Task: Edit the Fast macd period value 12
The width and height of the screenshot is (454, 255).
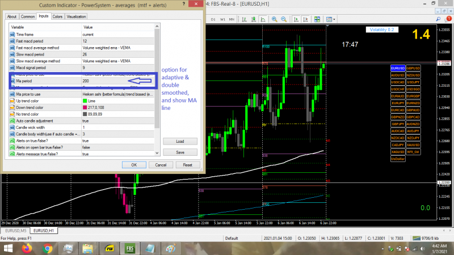Action: click(x=118, y=41)
